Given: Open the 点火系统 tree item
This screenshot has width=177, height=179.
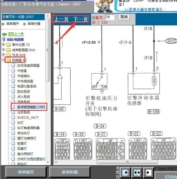Looking at the screenshot, I should pos(24,97).
